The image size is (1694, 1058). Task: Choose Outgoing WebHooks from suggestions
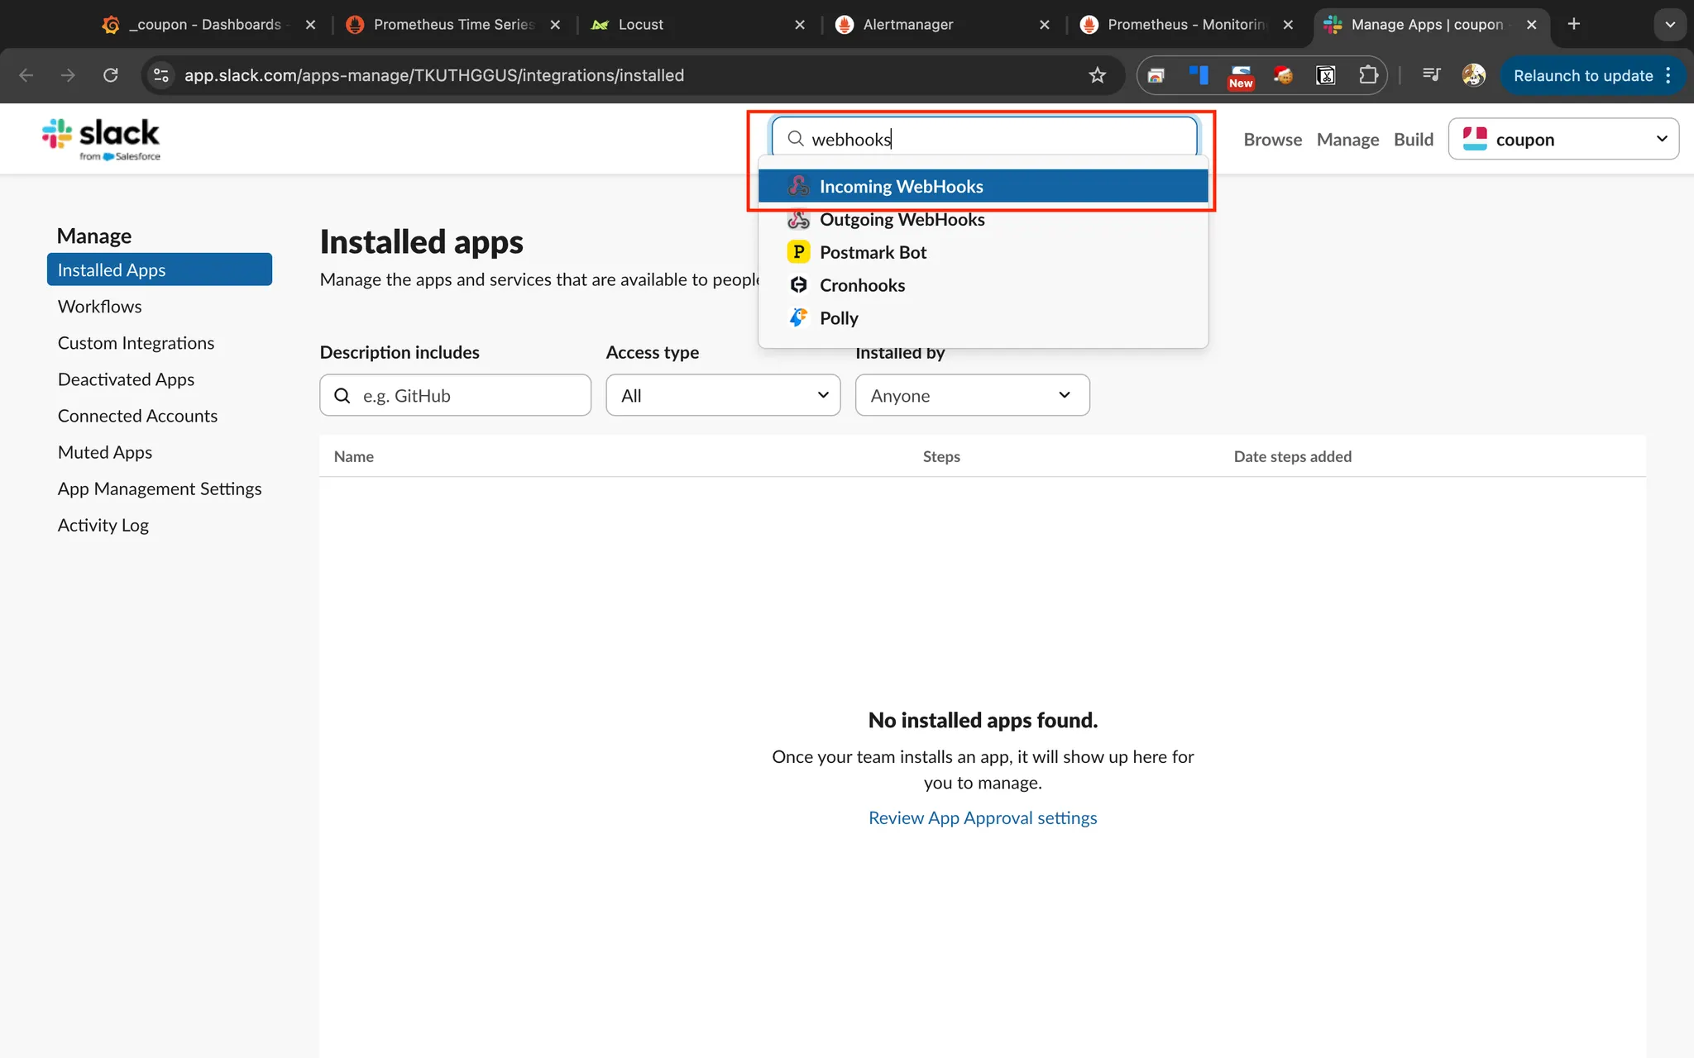click(902, 220)
